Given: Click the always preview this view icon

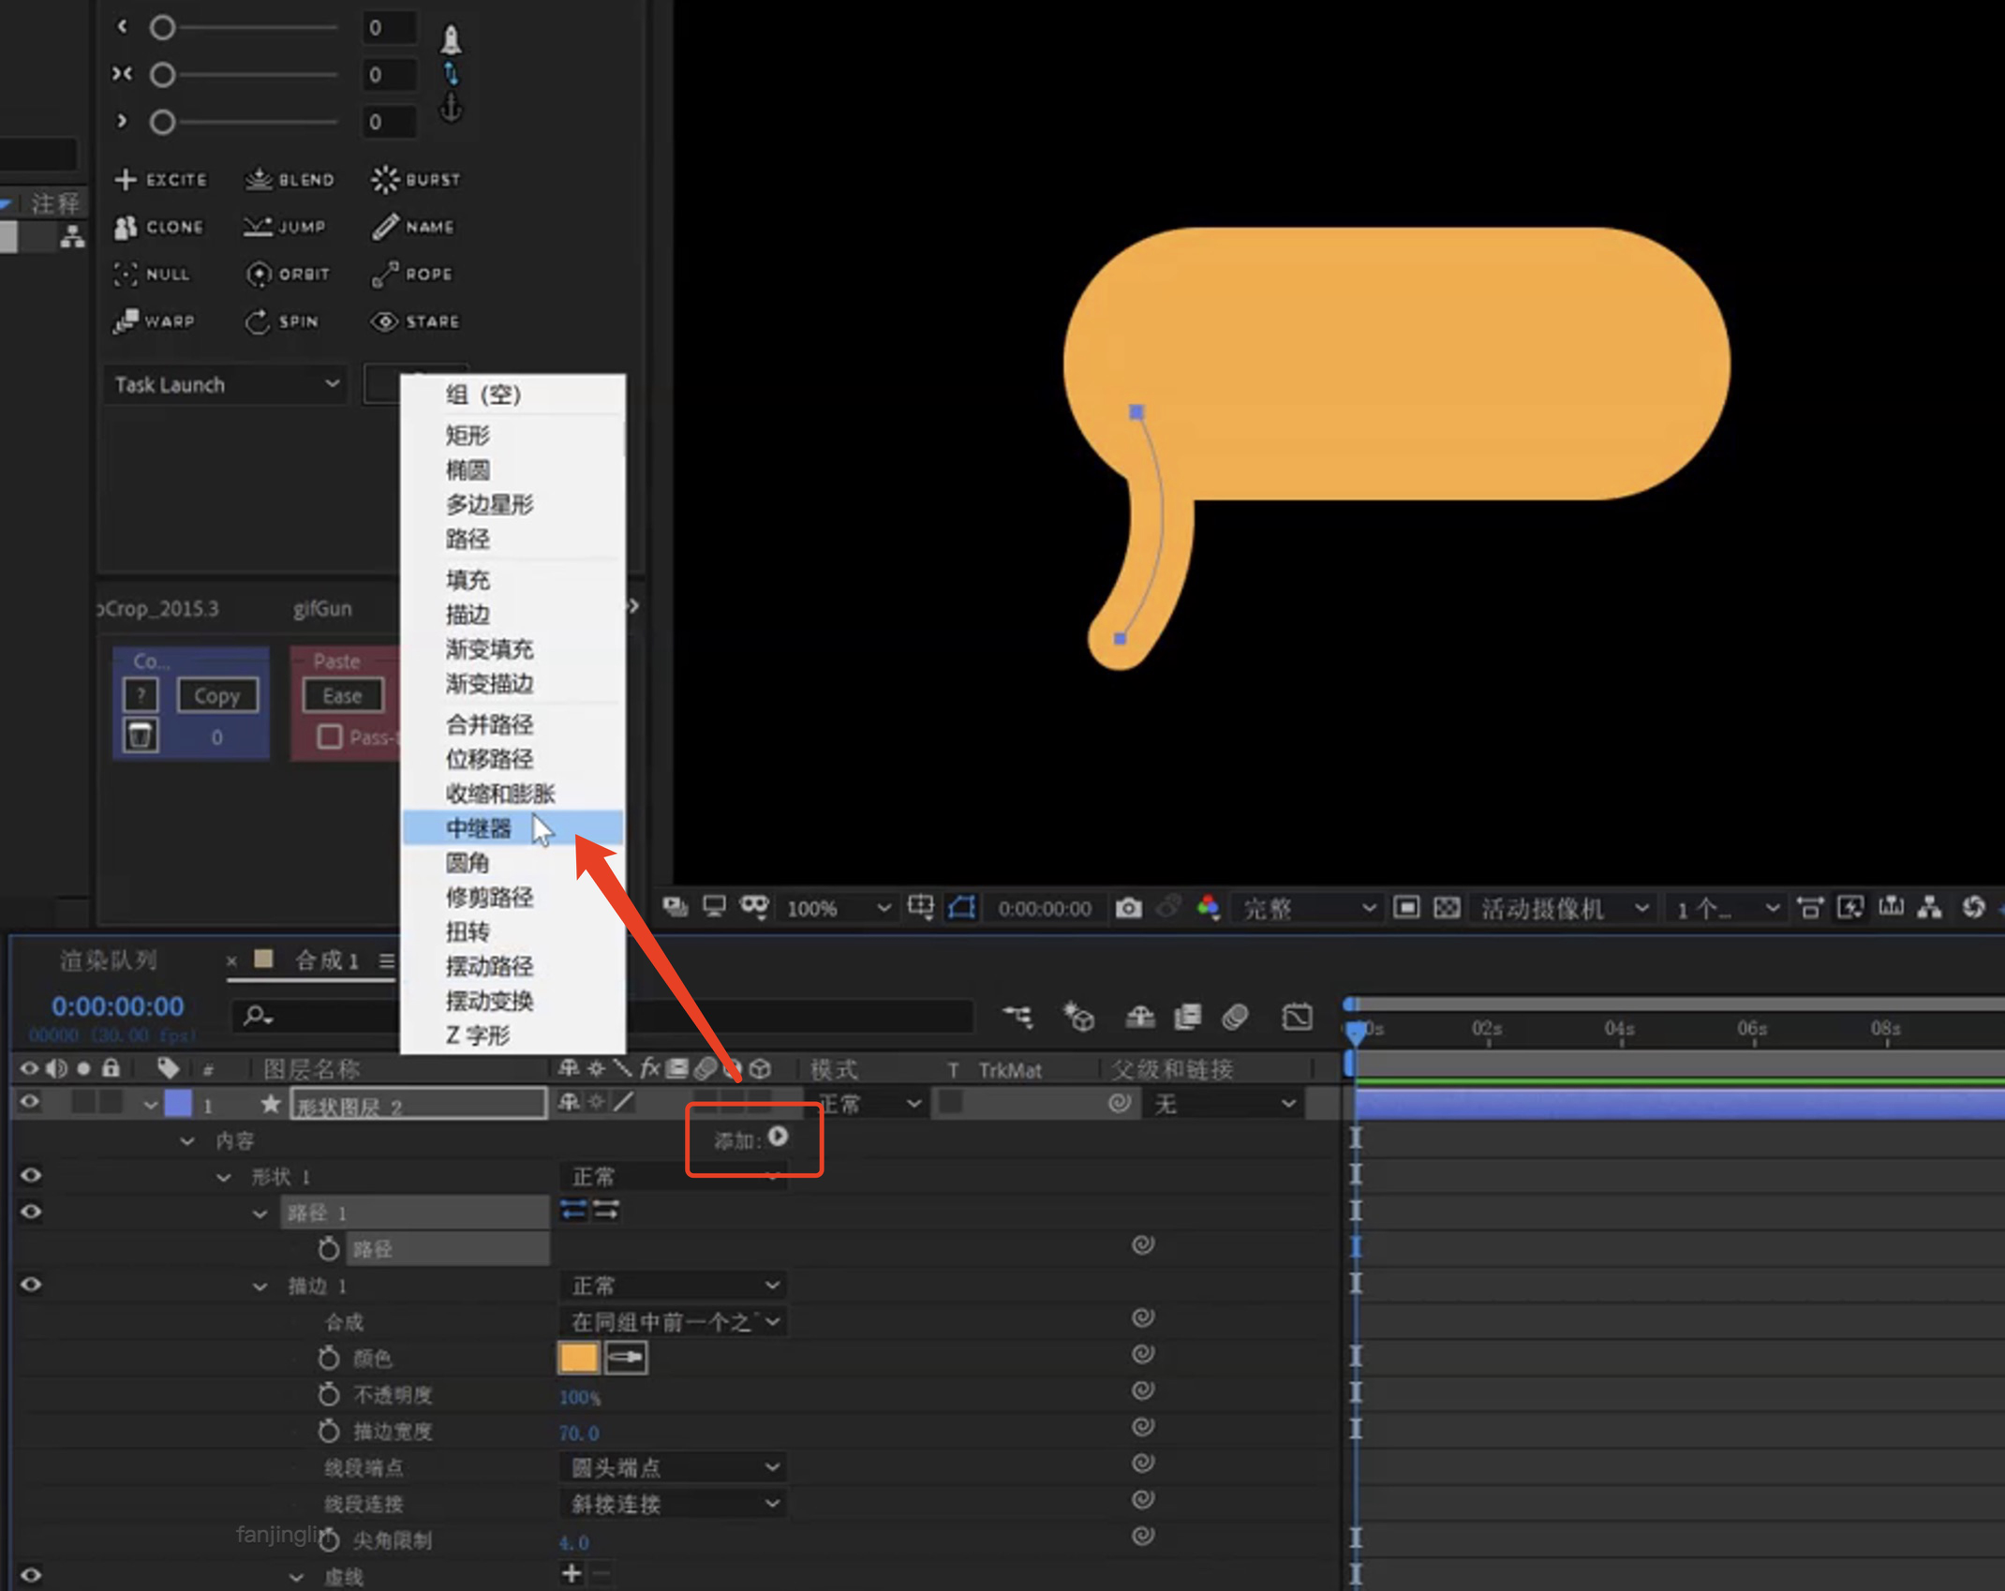Looking at the screenshot, I should click(x=674, y=907).
